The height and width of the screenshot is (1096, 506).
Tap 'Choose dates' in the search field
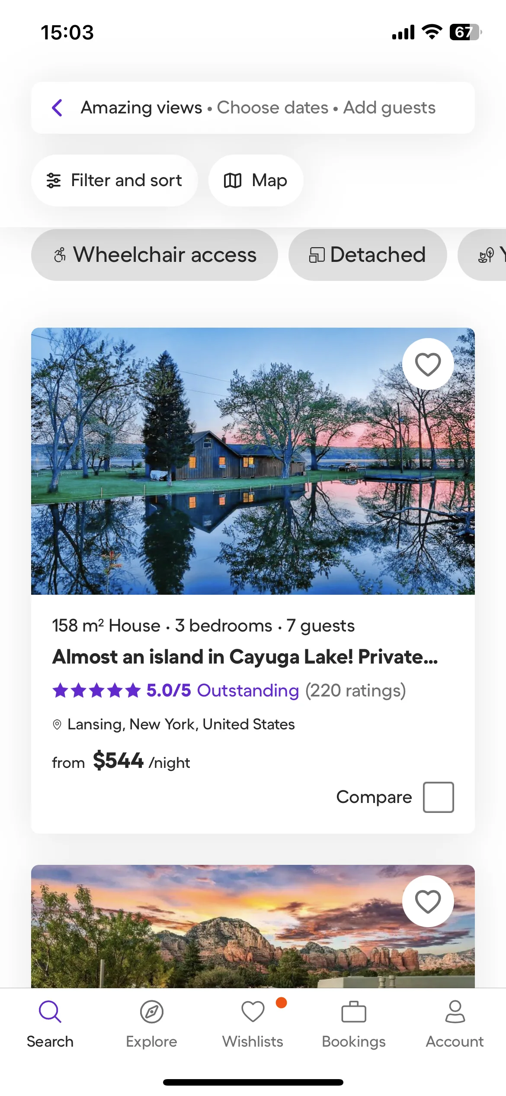272,108
